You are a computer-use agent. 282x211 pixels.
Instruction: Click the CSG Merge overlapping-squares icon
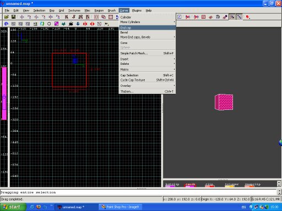point(104,17)
